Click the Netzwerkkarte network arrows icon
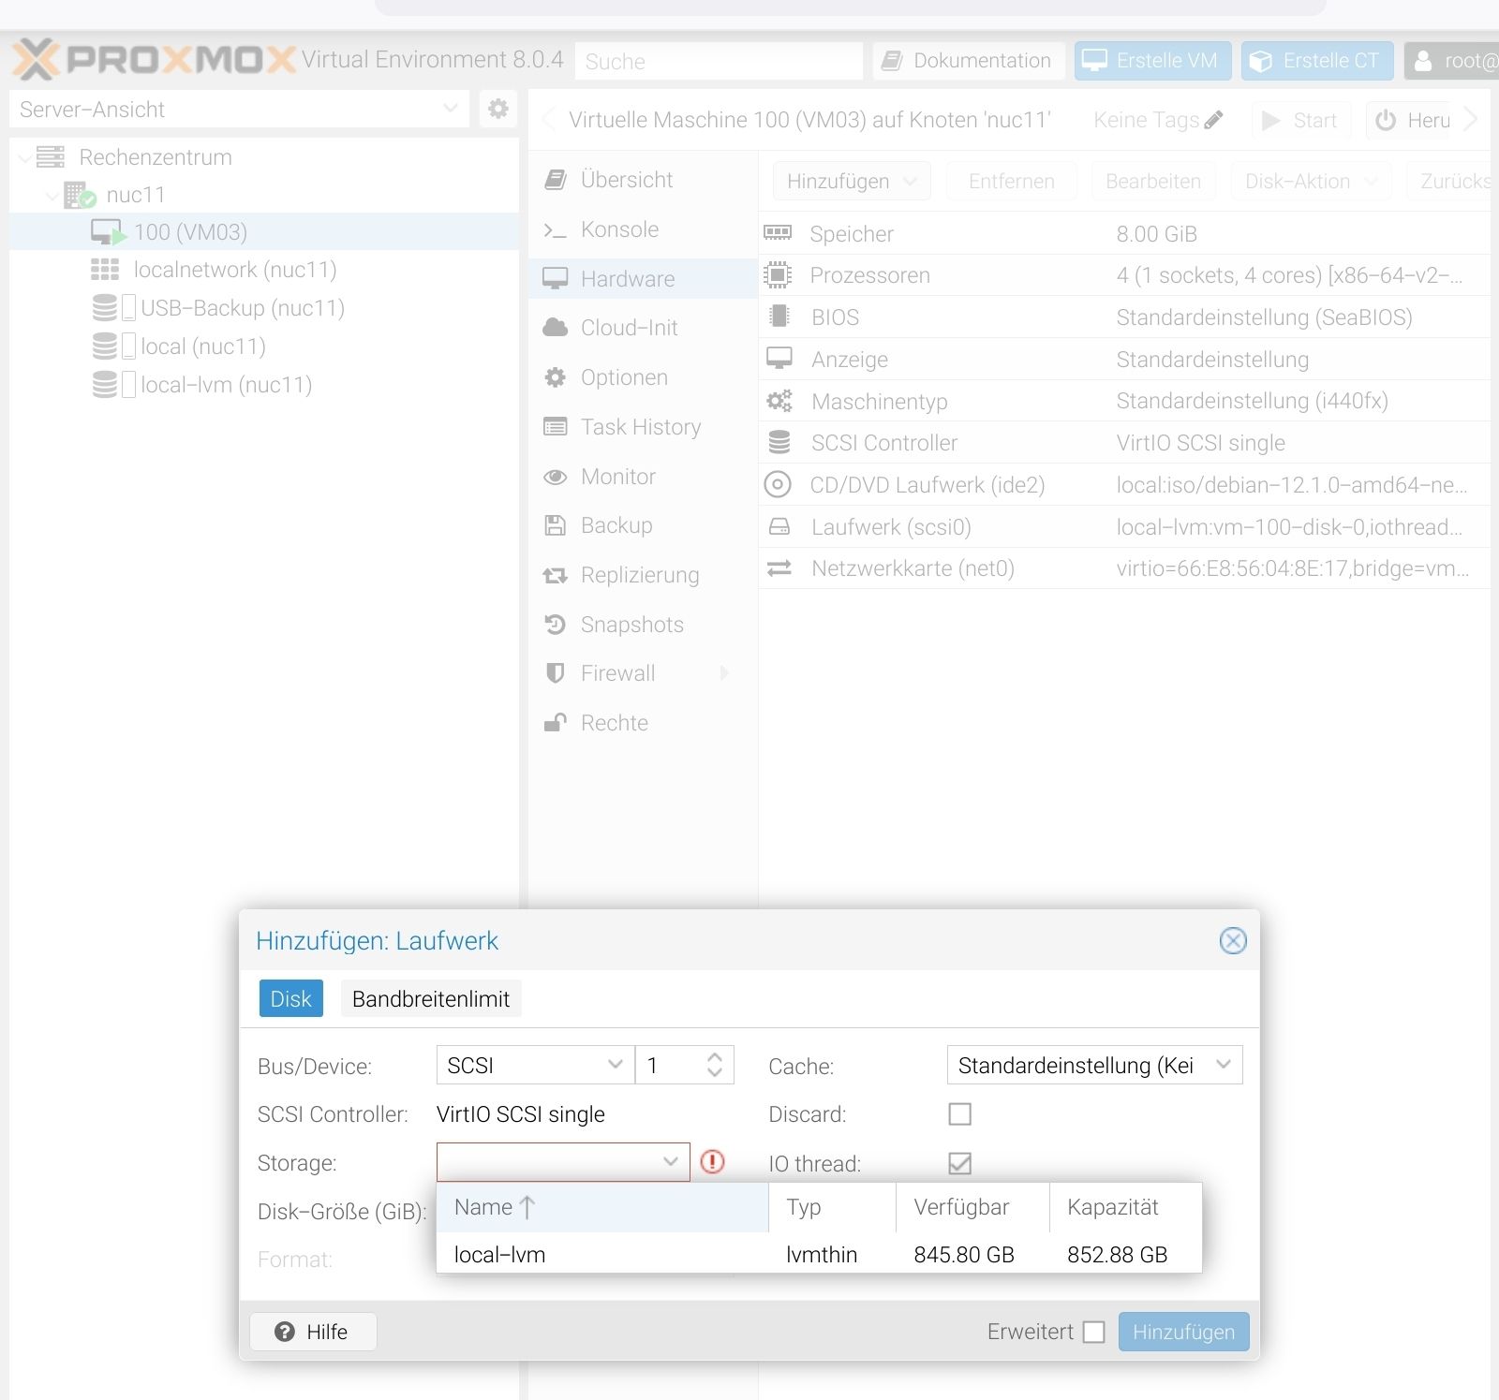 pos(779,568)
